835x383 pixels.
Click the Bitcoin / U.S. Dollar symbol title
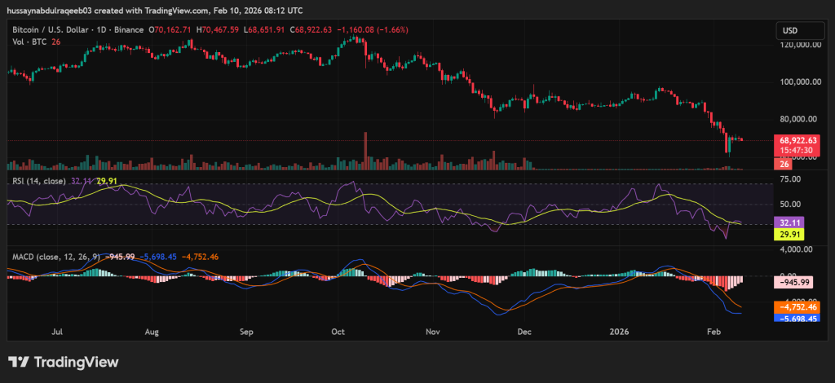[x=55, y=29]
